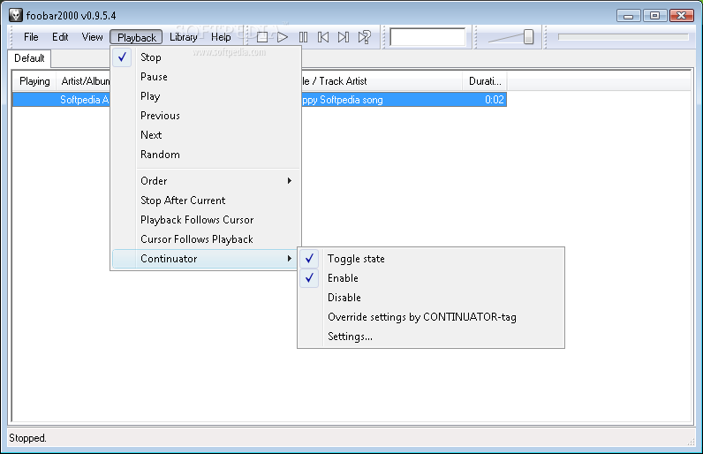Click the Next track toolbar button
This screenshot has height=454, width=703.
click(x=344, y=37)
